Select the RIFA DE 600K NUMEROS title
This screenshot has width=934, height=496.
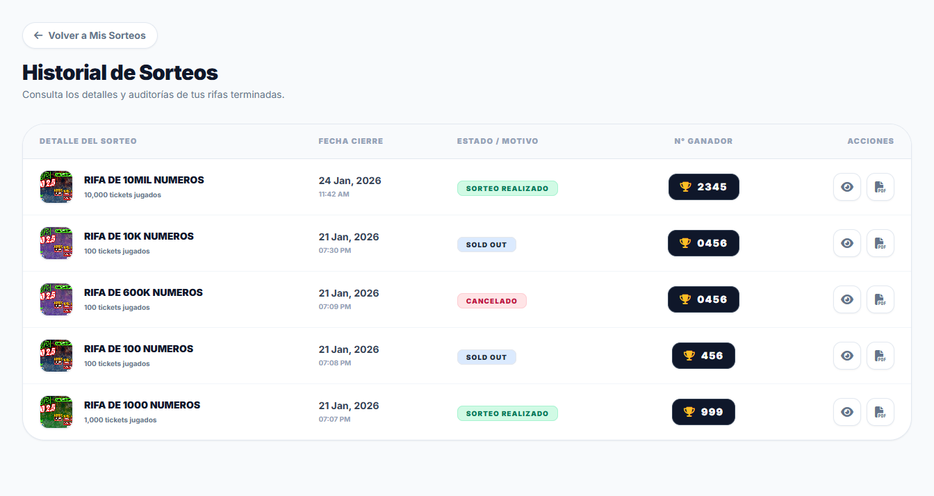point(143,292)
